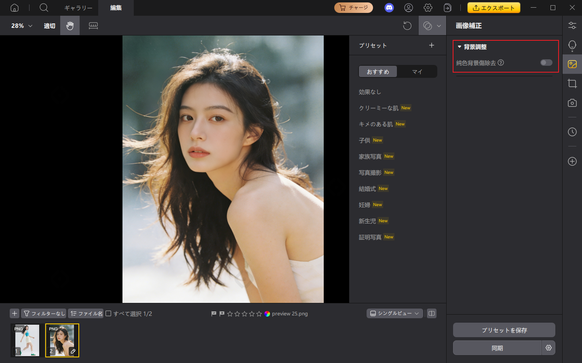Toggle 純色背景傷除去 switch on
Screen dimensions: 582x363
pos(546,63)
